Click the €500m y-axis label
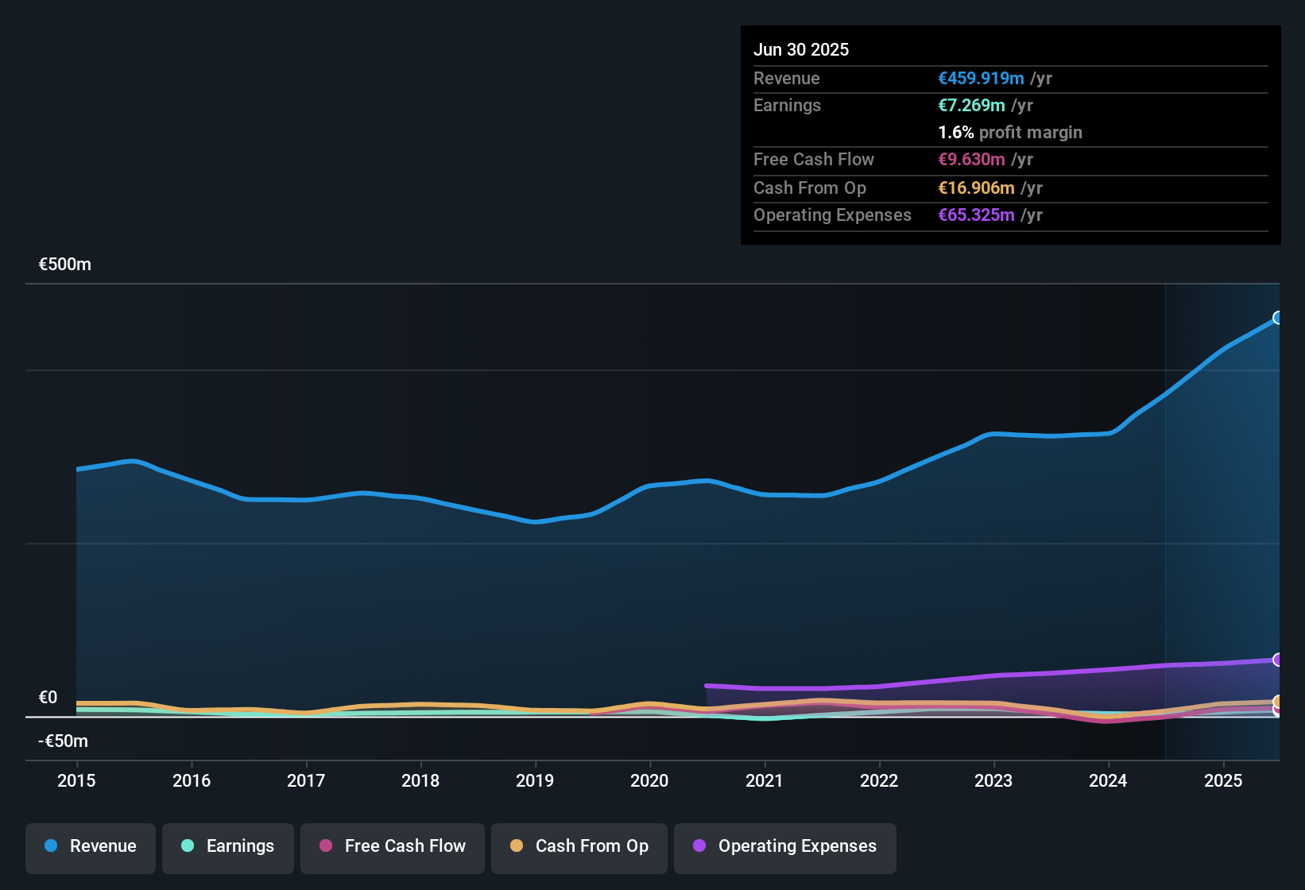 click(x=65, y=265)
